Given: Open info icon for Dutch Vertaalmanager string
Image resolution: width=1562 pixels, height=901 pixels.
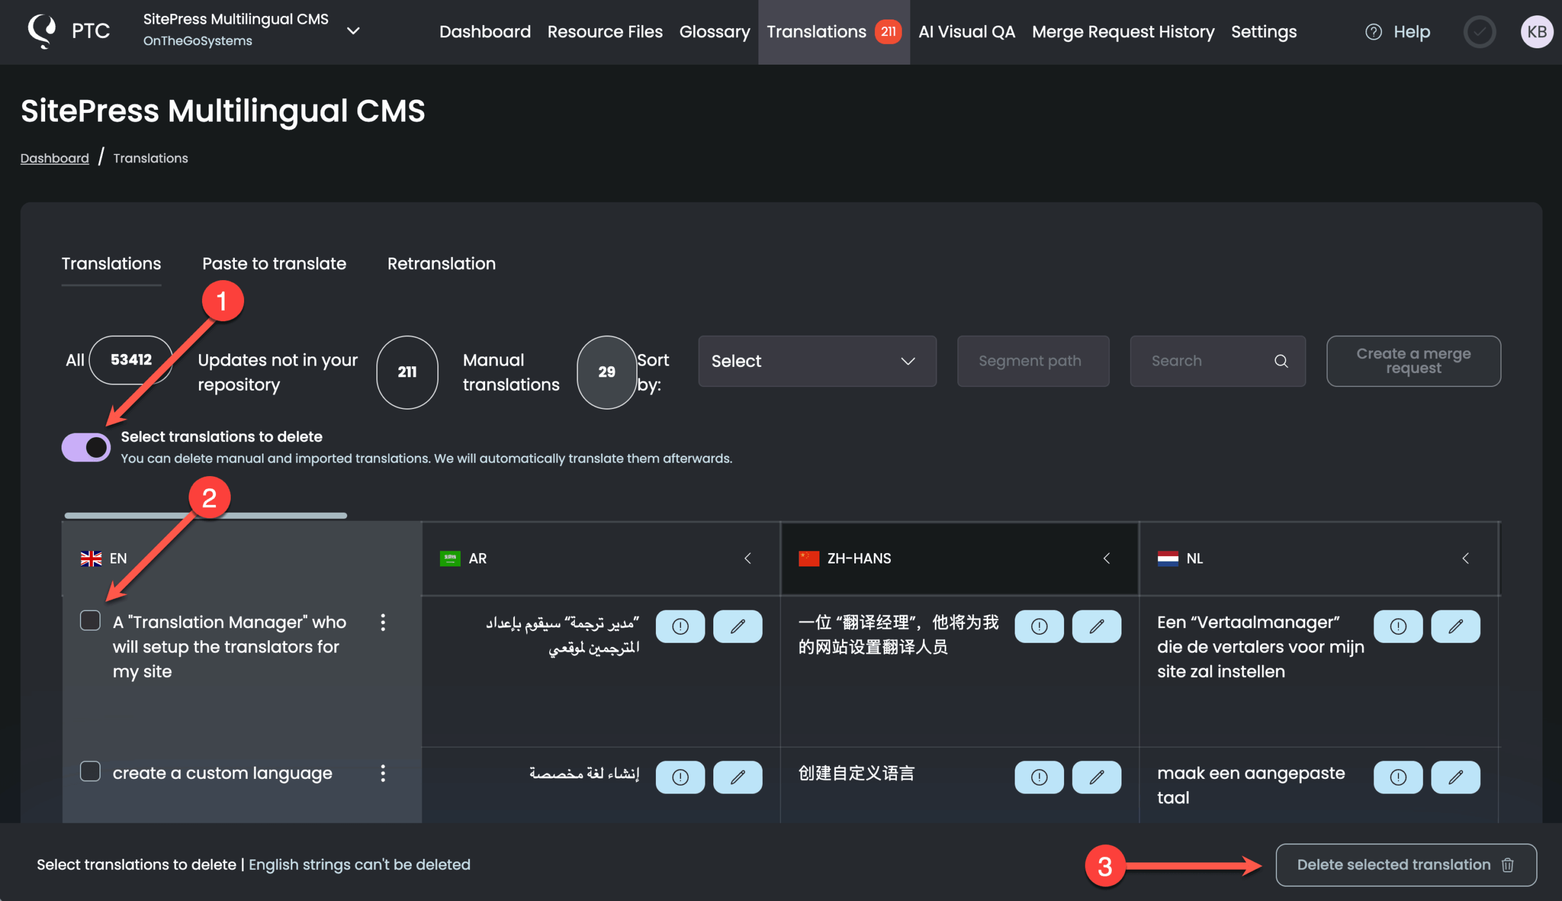Looking at the screenshot, I should tap(1397, 626).
